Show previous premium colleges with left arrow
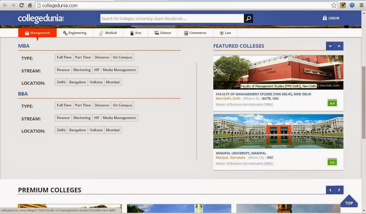Screen dimensions: 366x214 tap(330, 190)
